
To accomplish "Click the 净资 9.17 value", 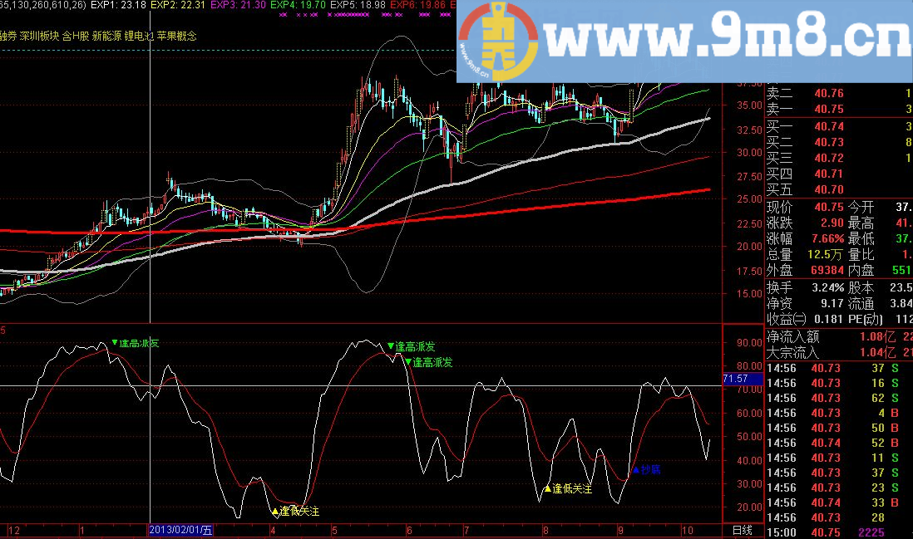I will [832, 303].
